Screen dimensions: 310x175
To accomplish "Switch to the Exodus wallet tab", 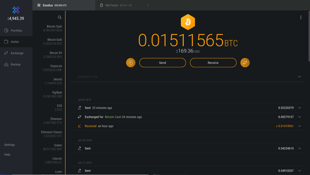I will click(x=64, y=5).
